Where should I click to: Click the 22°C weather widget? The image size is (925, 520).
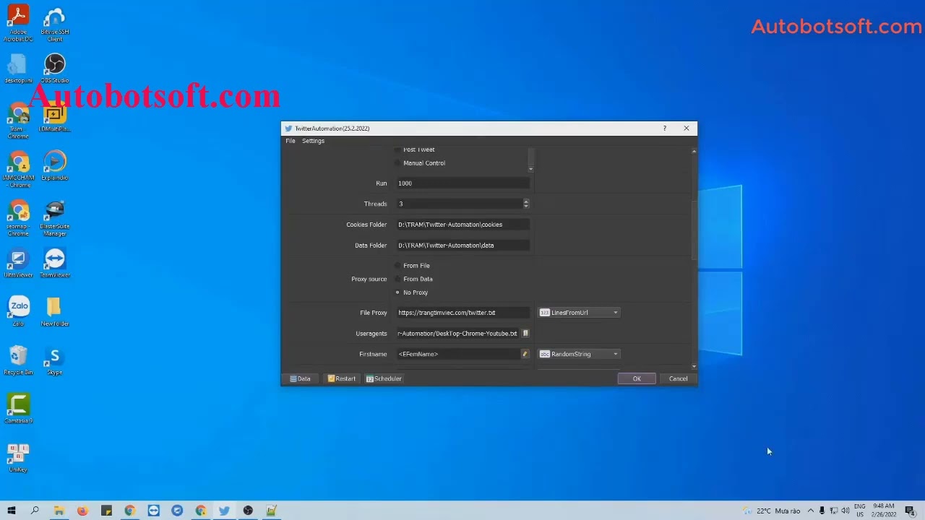[773, 511]
